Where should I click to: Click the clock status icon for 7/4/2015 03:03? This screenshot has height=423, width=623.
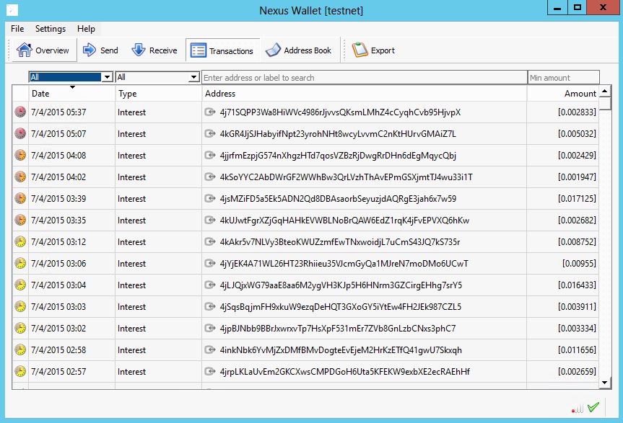point(20,306)
